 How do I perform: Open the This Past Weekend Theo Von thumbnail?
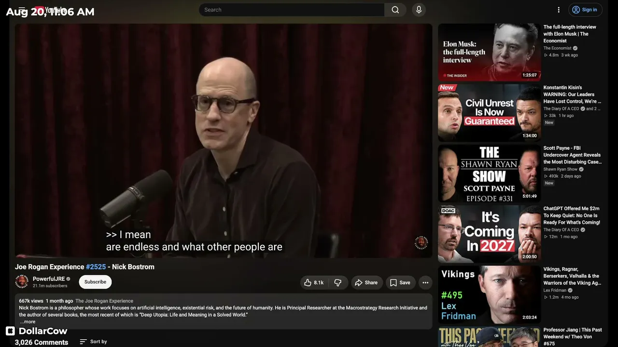point(489,337)
